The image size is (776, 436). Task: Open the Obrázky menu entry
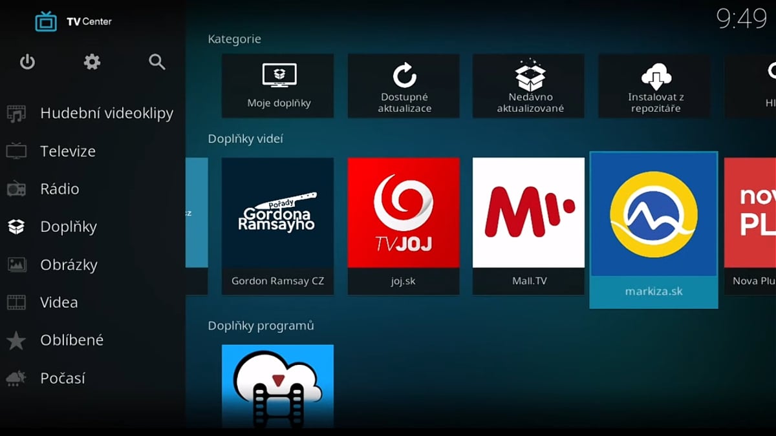[x=92, y=265]
